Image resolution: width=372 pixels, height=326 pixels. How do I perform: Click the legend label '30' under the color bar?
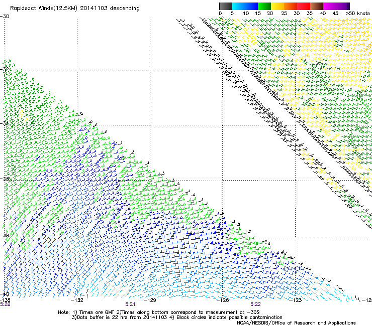coord(297,14)
